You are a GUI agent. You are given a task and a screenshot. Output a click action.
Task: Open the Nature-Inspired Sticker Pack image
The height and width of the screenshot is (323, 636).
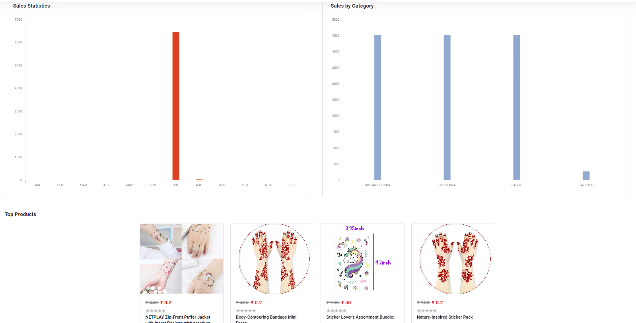coord(453,259)
